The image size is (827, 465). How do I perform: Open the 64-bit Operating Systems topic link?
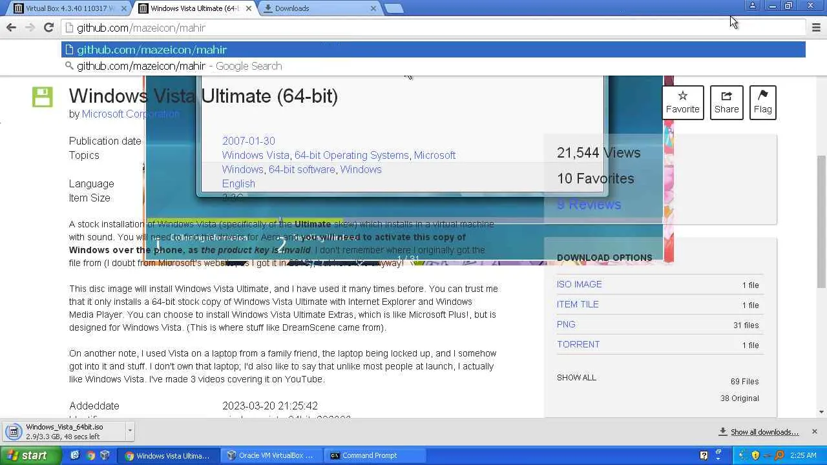pyautogui.click(x=351, y=155)
